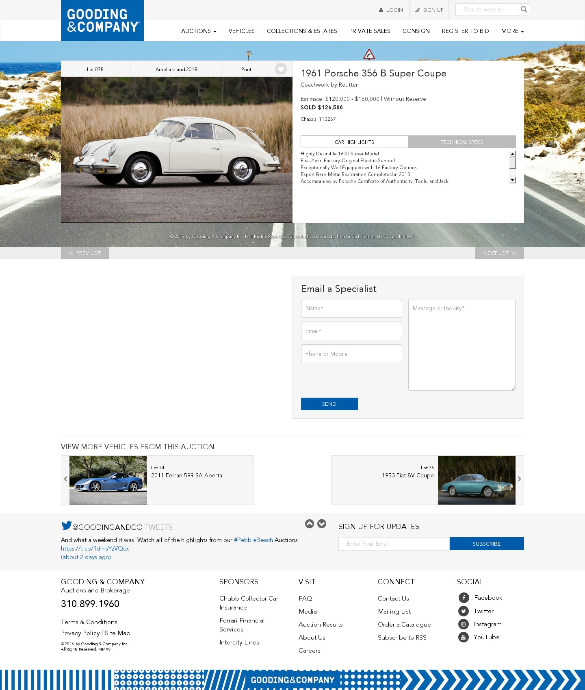Image resolution: width=585 pixels, height=690 pixels.
Task: Slide vehicle carousel left arrow
Action: [65, 479]
